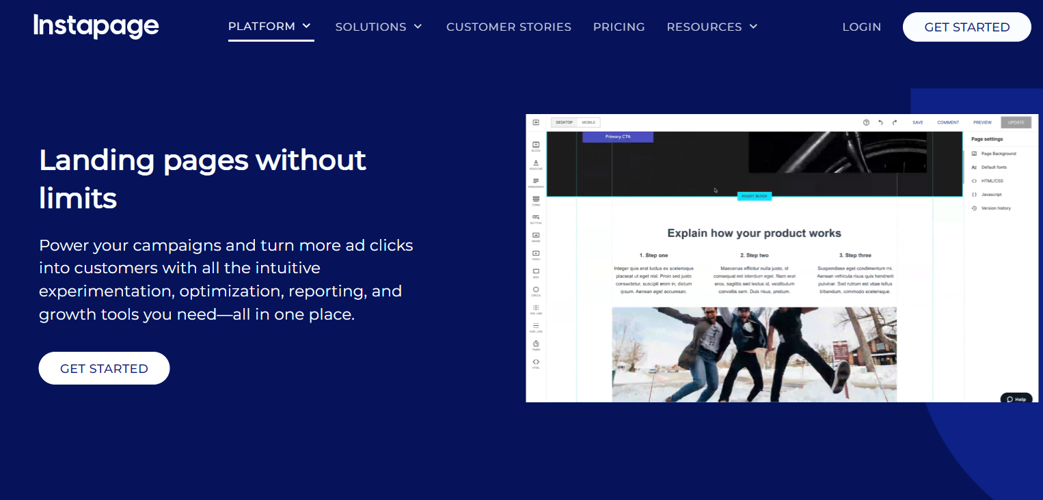Screen dimensions: 1043x500
Task: Click Preview in the editor toolbar
Action: coord(982,122)
